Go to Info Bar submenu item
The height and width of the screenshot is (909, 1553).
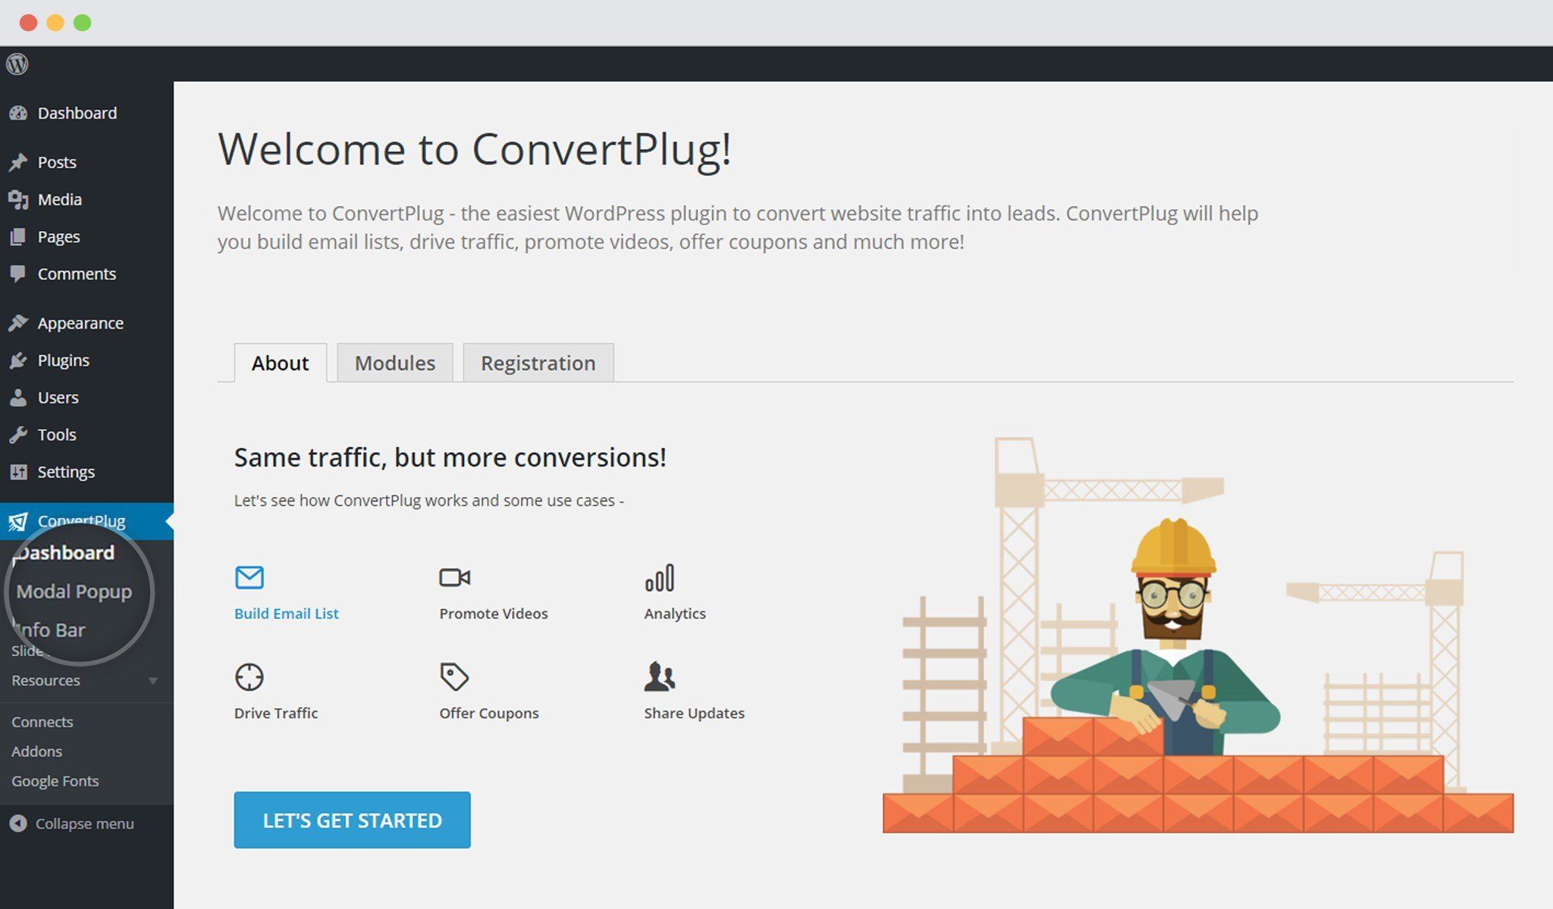50,630
